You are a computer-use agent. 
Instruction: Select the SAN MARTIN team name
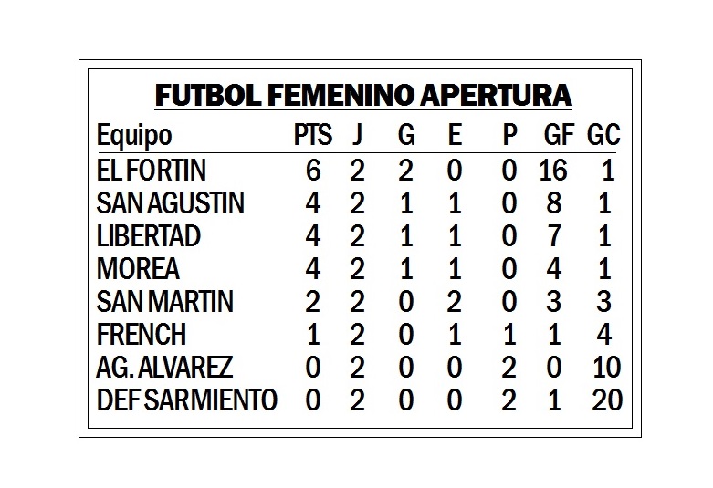click(x=165, y=302)
